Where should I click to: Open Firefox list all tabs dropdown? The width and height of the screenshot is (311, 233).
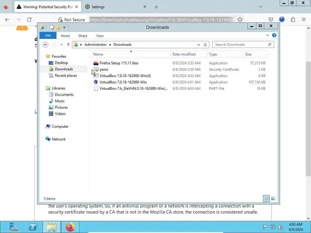(260, 7)
